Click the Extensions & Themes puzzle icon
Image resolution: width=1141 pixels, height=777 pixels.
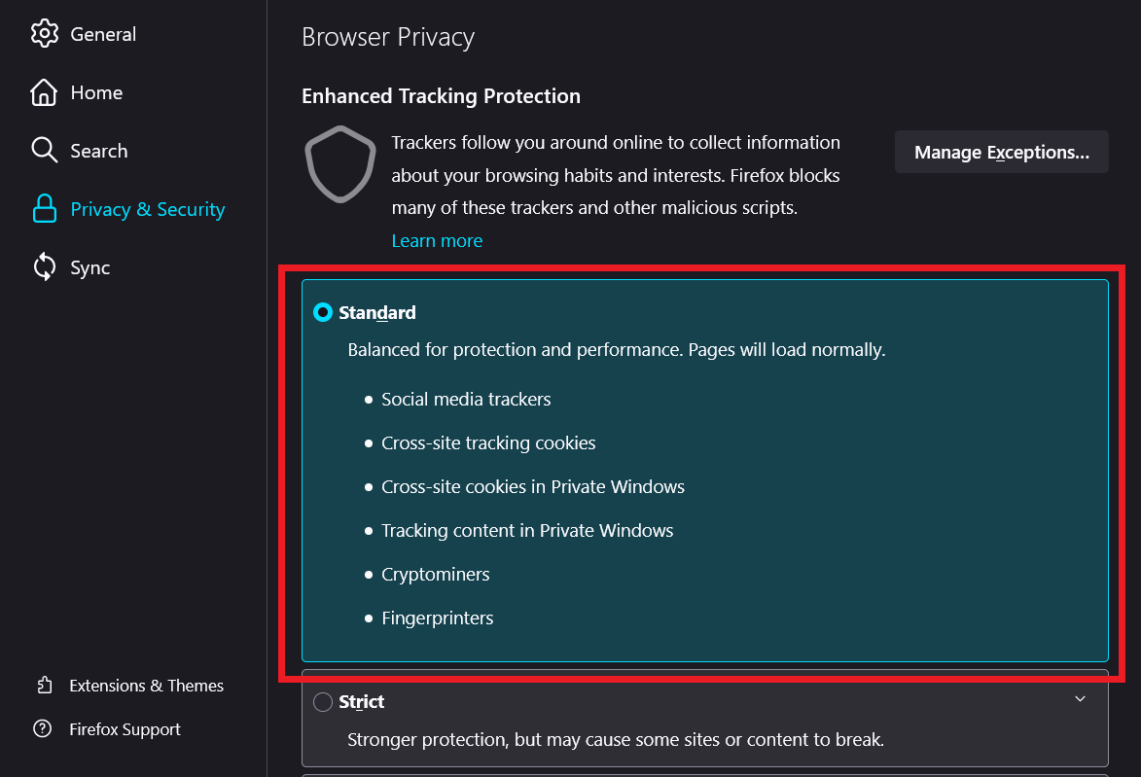pos(43,686)
